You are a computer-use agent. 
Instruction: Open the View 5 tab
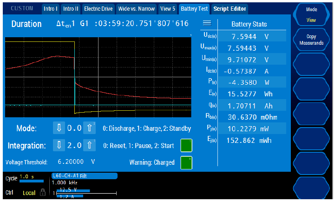point(168,9)
